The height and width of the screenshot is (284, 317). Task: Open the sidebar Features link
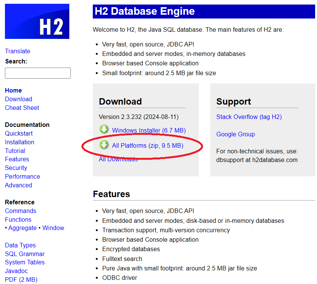pyautogui.click(x=17, y=159)
